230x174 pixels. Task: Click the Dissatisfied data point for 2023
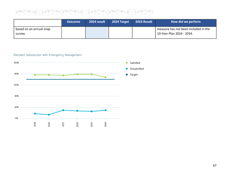[92, 111]
